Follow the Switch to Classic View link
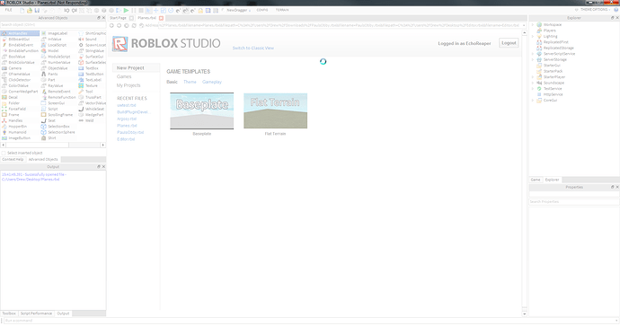The height and width of the screenshot is (335, 620). (253, 48)
